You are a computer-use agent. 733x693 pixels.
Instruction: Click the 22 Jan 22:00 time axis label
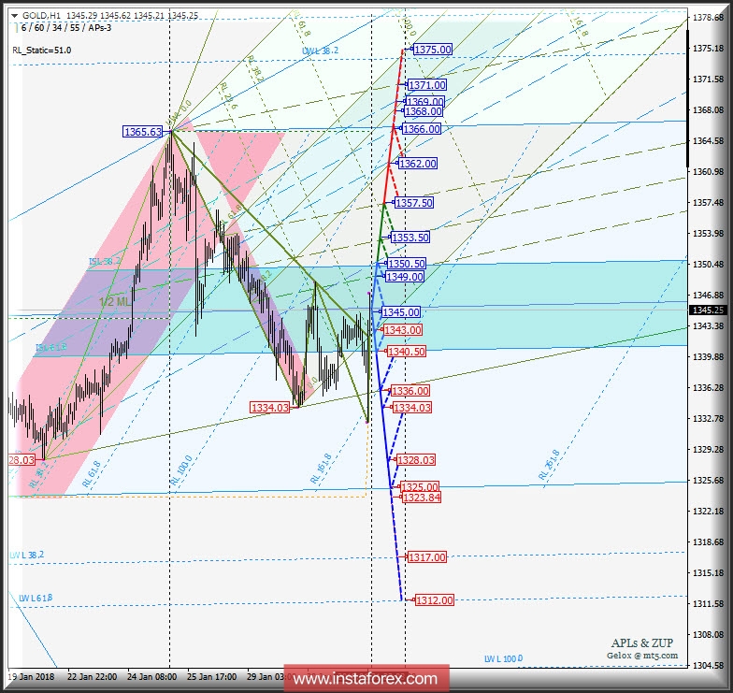coord(92,677)
